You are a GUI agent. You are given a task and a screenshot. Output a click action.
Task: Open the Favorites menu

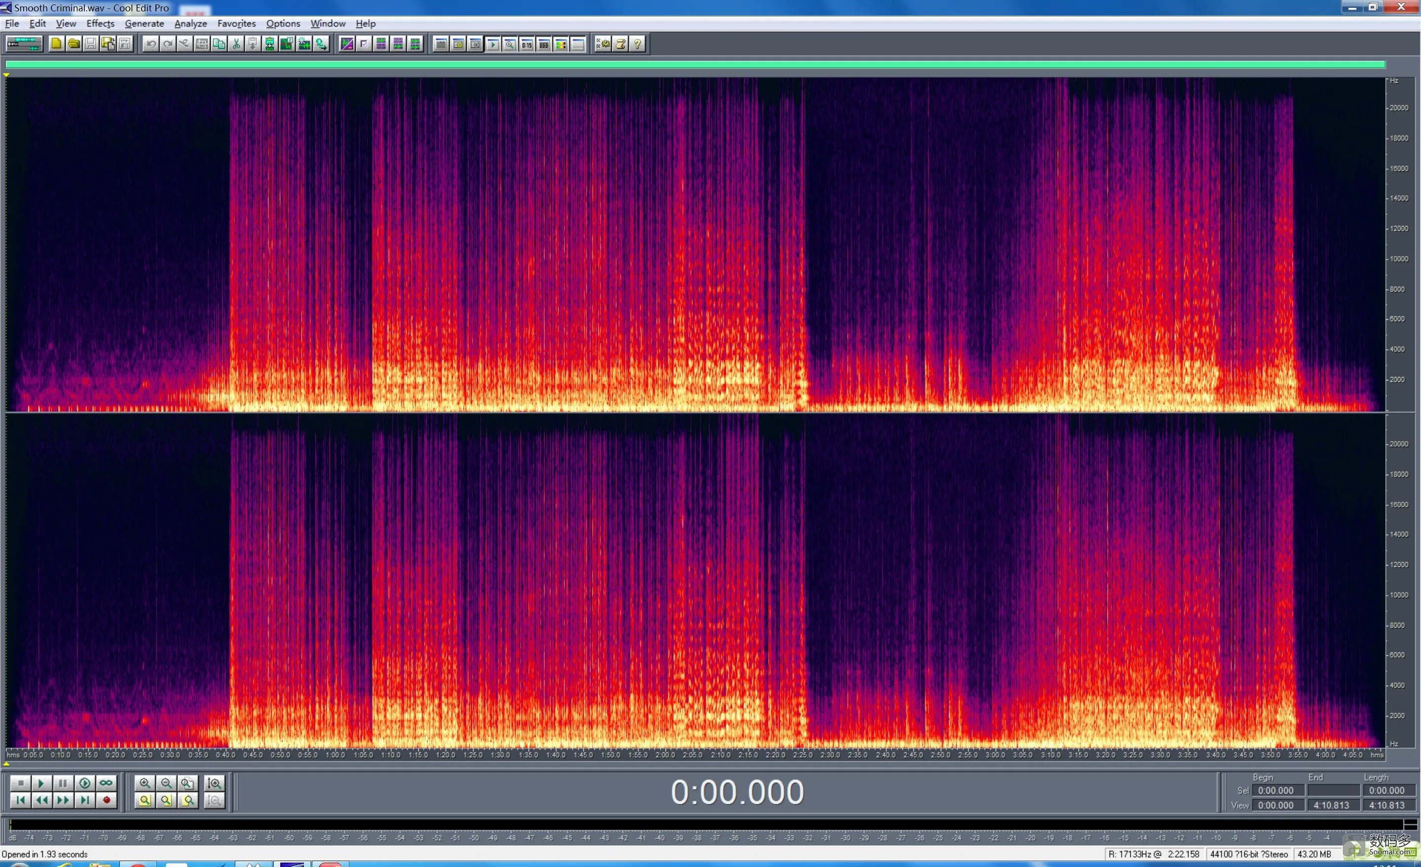236,24
